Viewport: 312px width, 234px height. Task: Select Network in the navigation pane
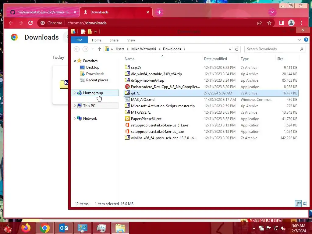[90, 119]
